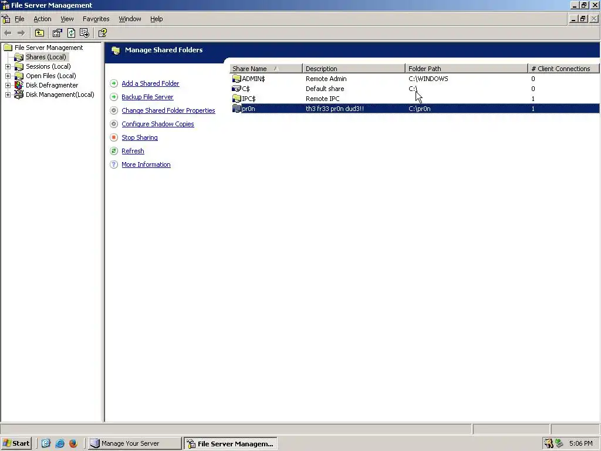Click the C:\WINDOWS folder path cell
601x451 pixels.
(x=428, y=79)
